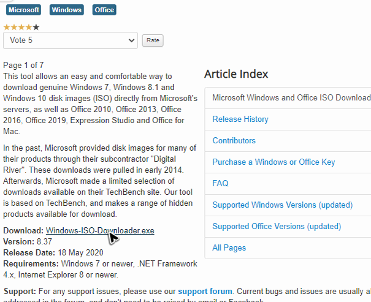Click the star rating display
The image size is (371, 302).
tap(21, 28)
